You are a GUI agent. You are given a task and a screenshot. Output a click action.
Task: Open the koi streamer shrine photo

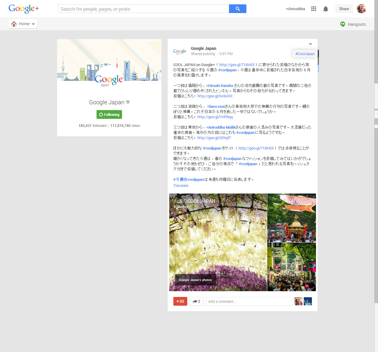292,218
